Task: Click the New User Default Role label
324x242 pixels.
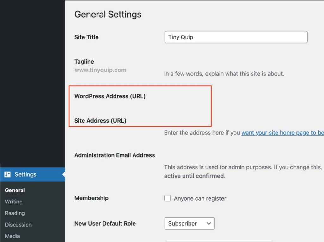Action: point(105,223)
